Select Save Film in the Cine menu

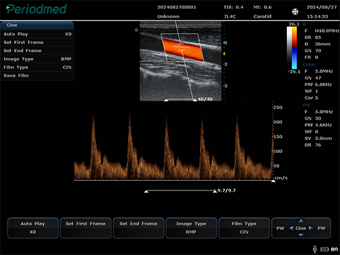(37, 75)
